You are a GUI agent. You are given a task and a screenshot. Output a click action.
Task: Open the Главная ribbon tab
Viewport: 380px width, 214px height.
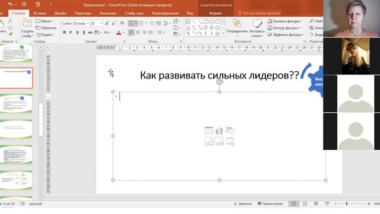click(18, 13)
